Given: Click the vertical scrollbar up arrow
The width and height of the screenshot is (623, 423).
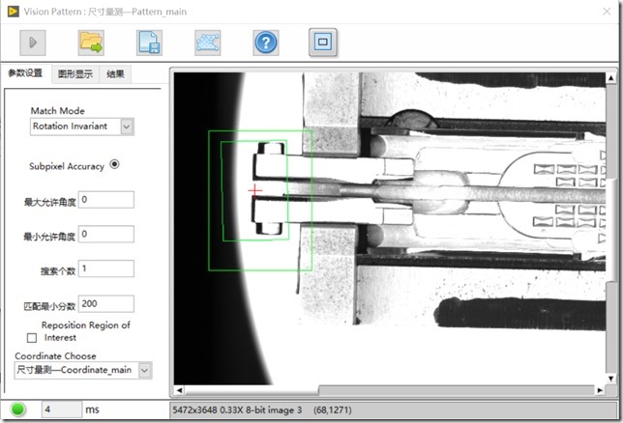Looking at the screenshot, I should (x=611, y=78).
